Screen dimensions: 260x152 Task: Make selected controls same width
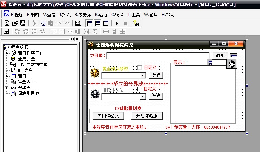pyautogui.click(x=106, y=31)
